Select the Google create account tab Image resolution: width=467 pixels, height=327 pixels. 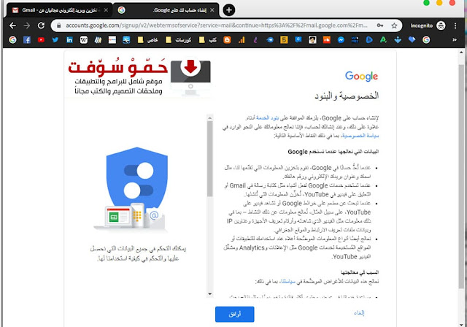coord(166,10)
